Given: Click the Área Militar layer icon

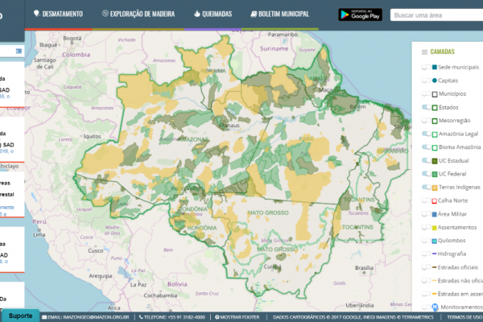Looking at the screenshot, I should coord(435,214).
